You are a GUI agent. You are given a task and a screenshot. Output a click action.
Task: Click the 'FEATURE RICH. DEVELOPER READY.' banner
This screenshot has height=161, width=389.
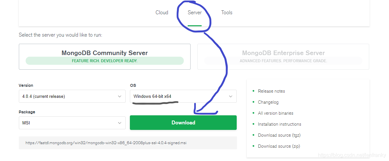click(105, 61)
